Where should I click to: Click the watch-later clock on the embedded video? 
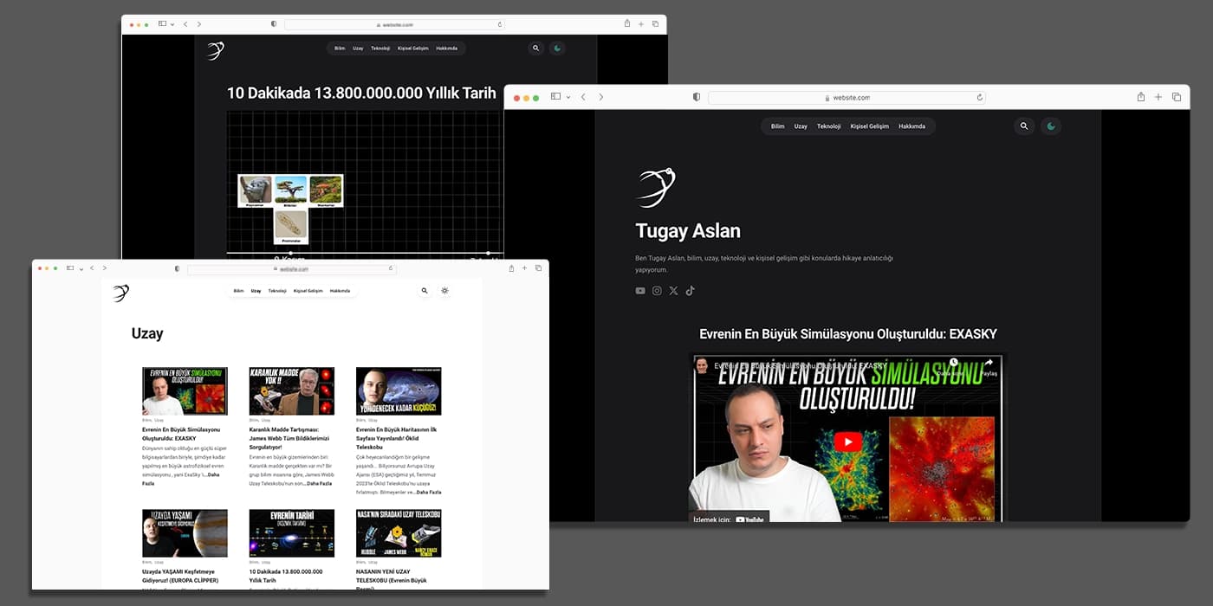click(952, 362)
